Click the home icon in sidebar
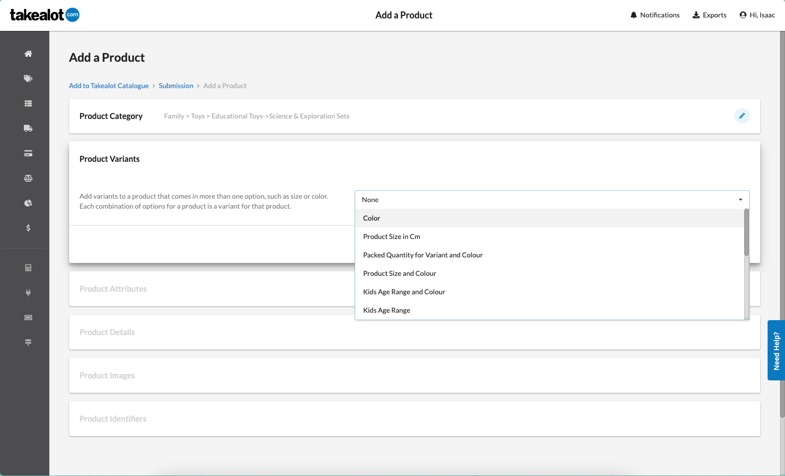This screenshot has width=785, height=476. pyautogui.click(x=28, y=54)
